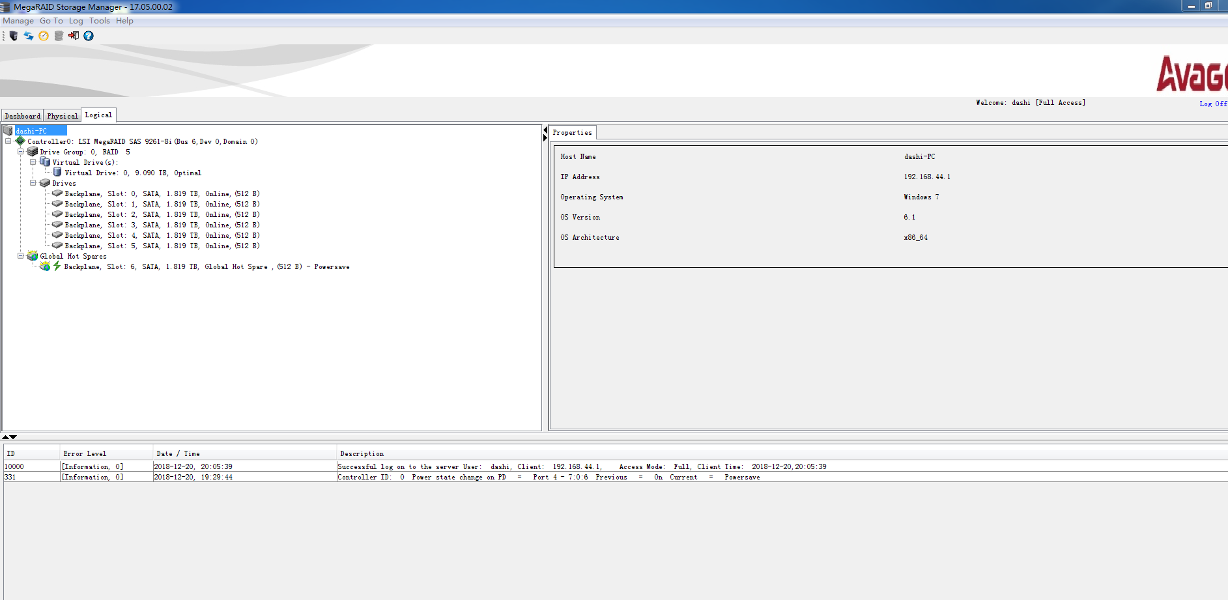Open the Tools menu

coord(100,21)
